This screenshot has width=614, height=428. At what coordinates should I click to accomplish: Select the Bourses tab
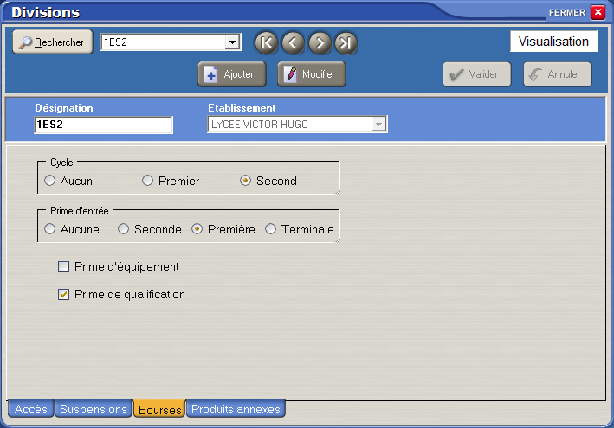point(159,409)
